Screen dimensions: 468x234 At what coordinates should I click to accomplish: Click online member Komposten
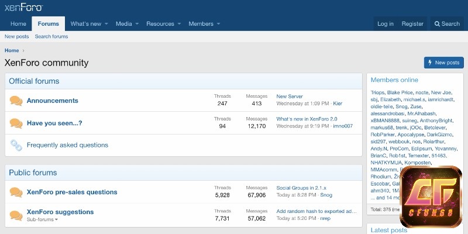coord(418,163)
